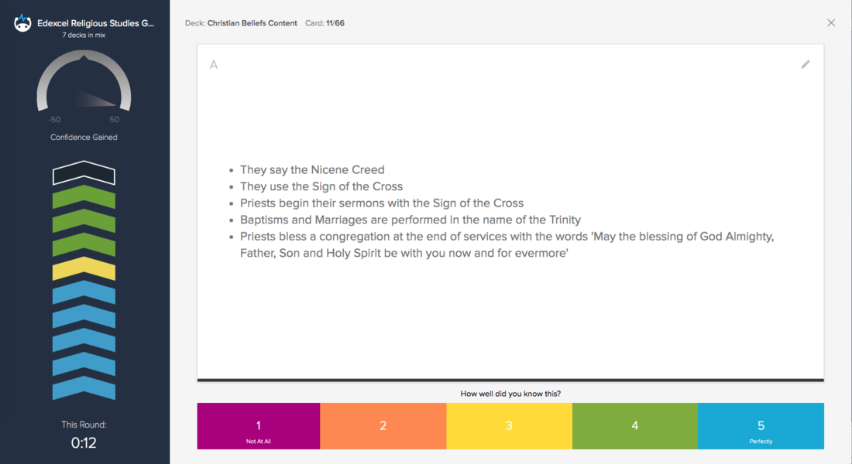The width and height of the screenshot is (852, 464).
Task: Click the outlined top chevron in progress stack
Action: pos(84,172)
